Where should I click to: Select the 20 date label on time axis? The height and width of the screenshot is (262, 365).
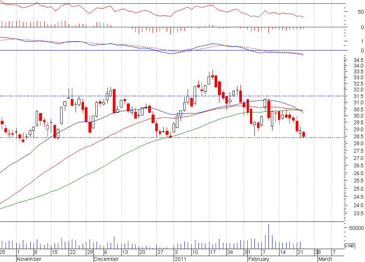tap(142, 252)
